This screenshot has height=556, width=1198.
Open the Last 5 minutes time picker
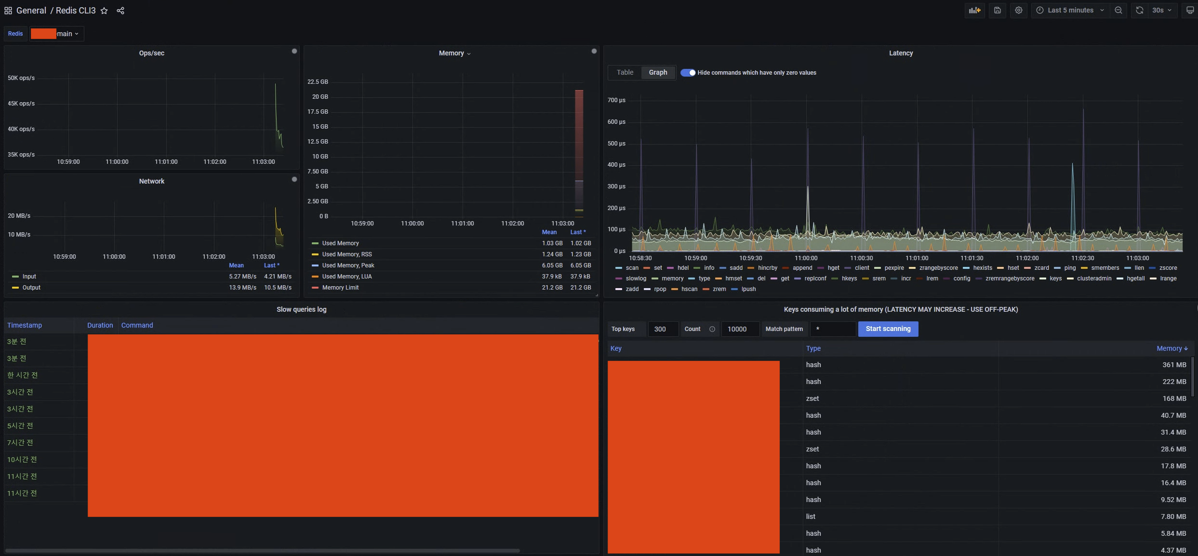[x=1070, y=10]
